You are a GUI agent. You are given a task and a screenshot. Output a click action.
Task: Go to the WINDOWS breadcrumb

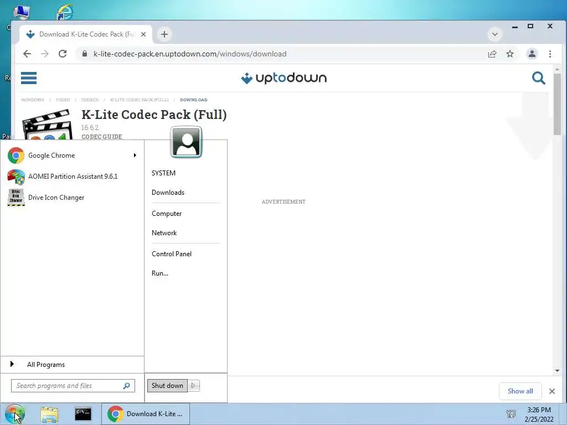(33, 100)
